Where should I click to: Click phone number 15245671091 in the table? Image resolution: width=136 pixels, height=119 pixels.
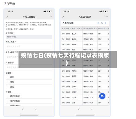(88, 39)
